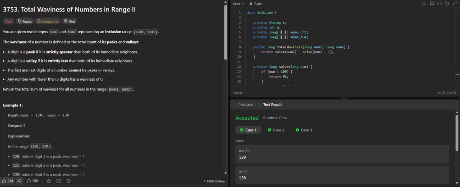Open the Companies tag

(x=48, y=21)
